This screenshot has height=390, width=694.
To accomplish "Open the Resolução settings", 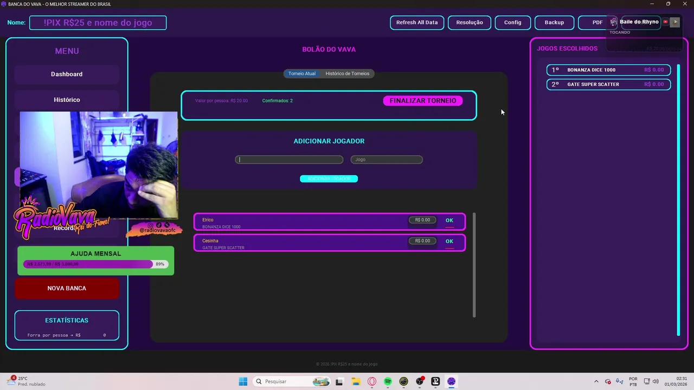I will click(470, 23).
